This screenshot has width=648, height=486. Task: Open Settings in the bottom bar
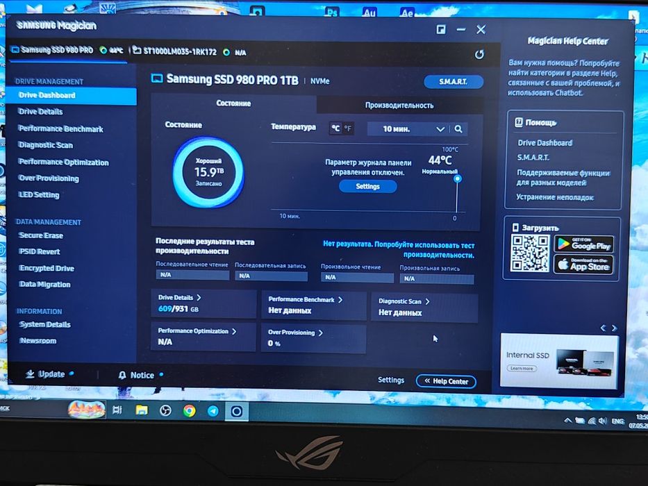click(391, 380)
